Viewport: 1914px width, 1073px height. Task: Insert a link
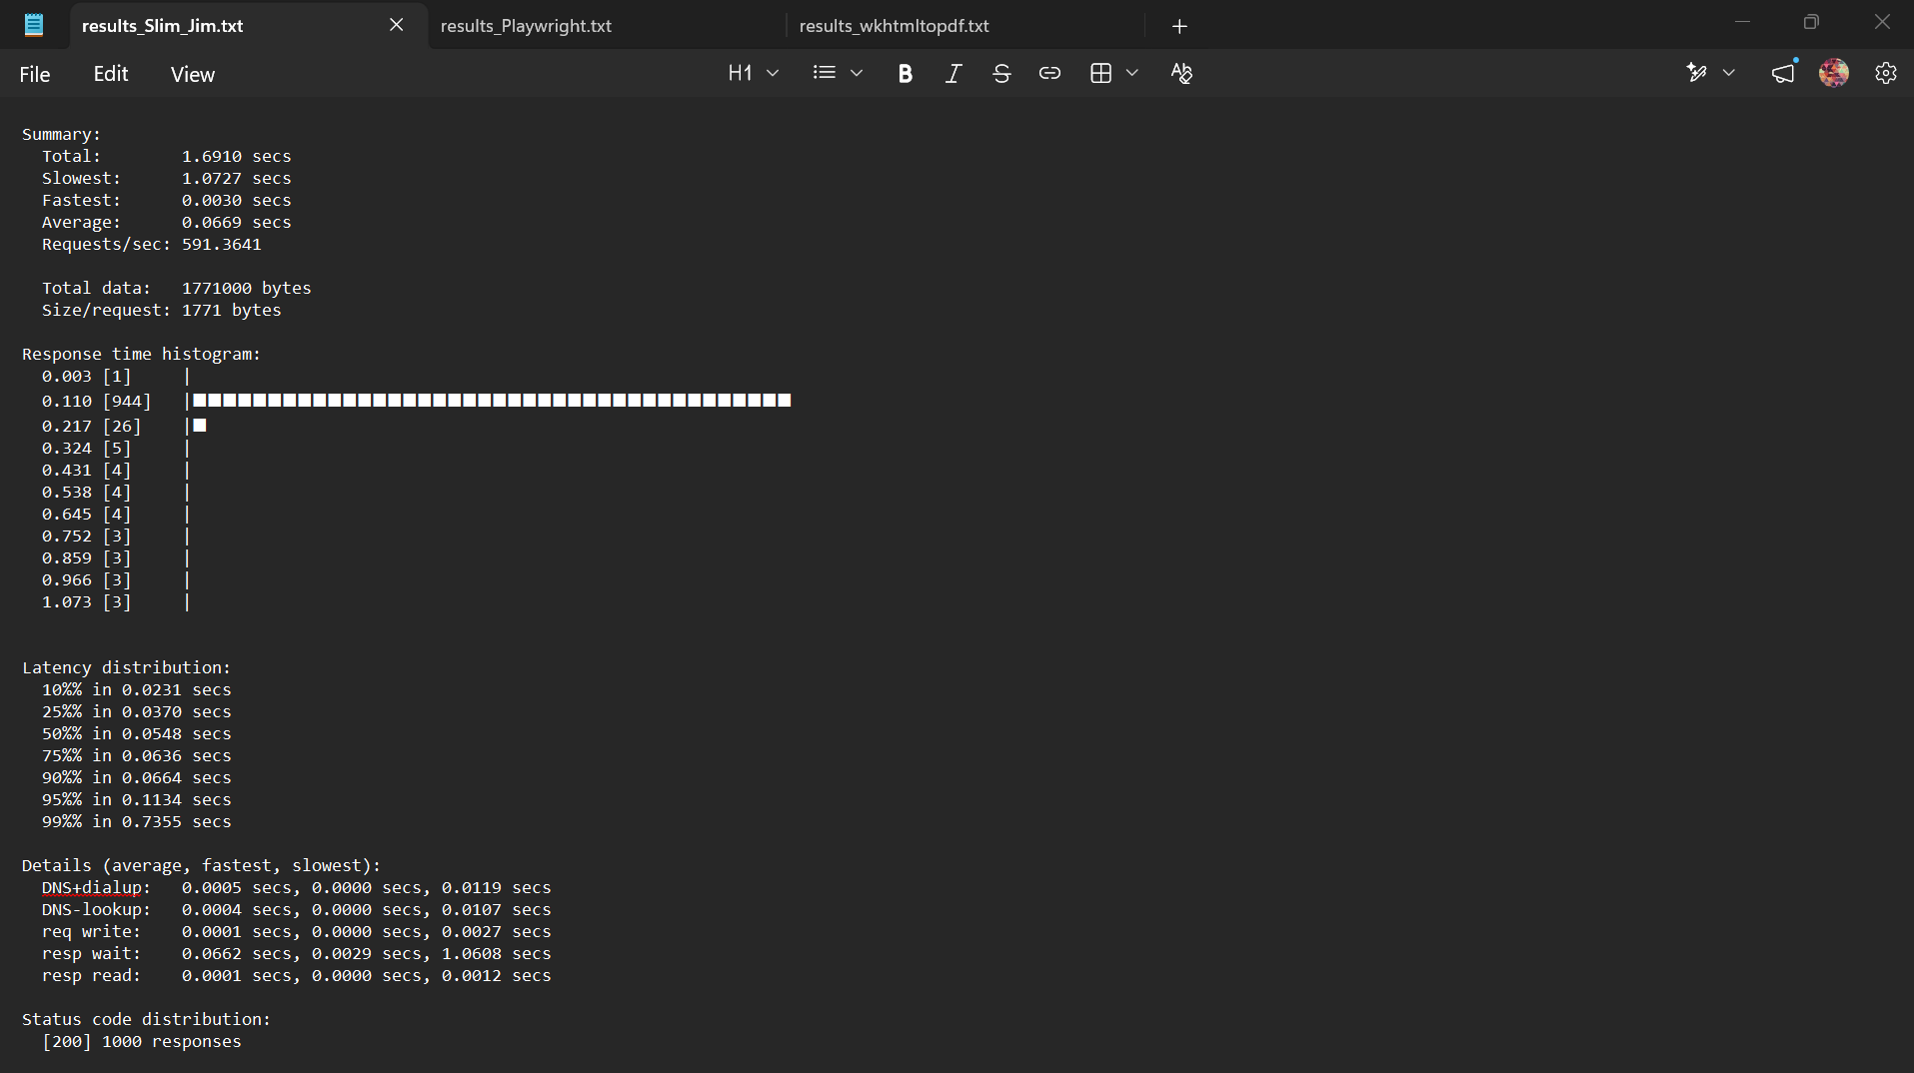click(1049, 73)
